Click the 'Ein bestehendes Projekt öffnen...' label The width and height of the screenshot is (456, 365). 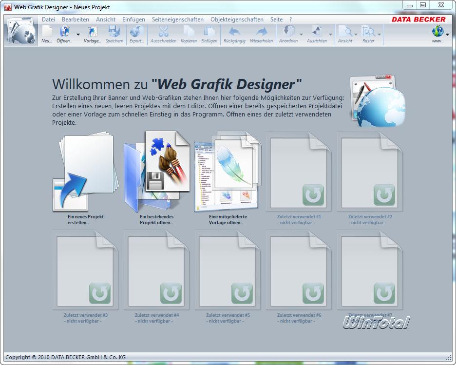pyautogui.click(x=156, y=220)
